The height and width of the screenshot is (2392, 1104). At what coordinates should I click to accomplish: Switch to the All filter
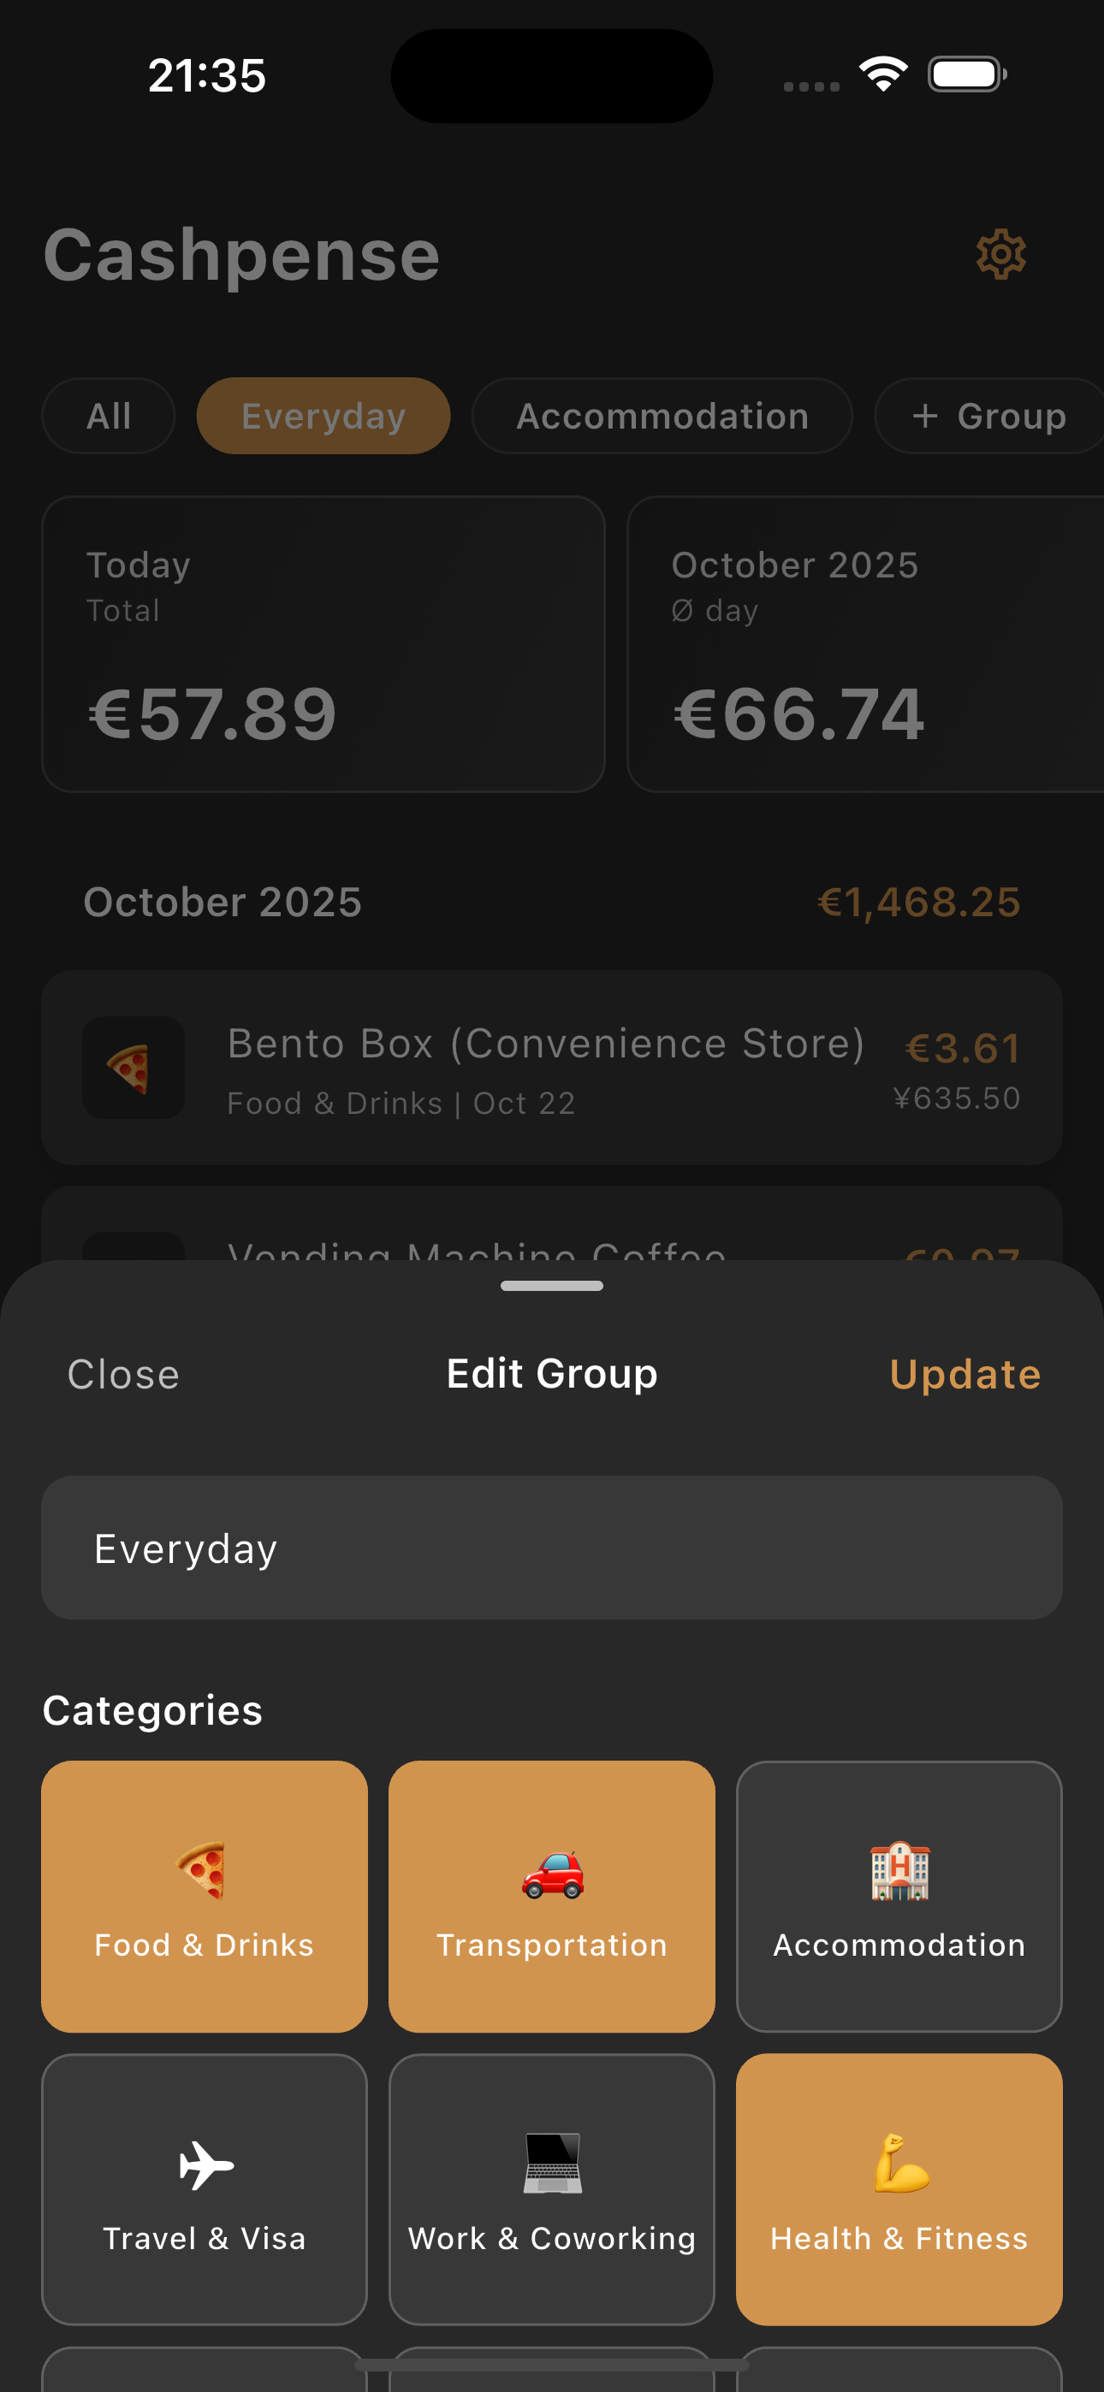[x=108, y=415]
